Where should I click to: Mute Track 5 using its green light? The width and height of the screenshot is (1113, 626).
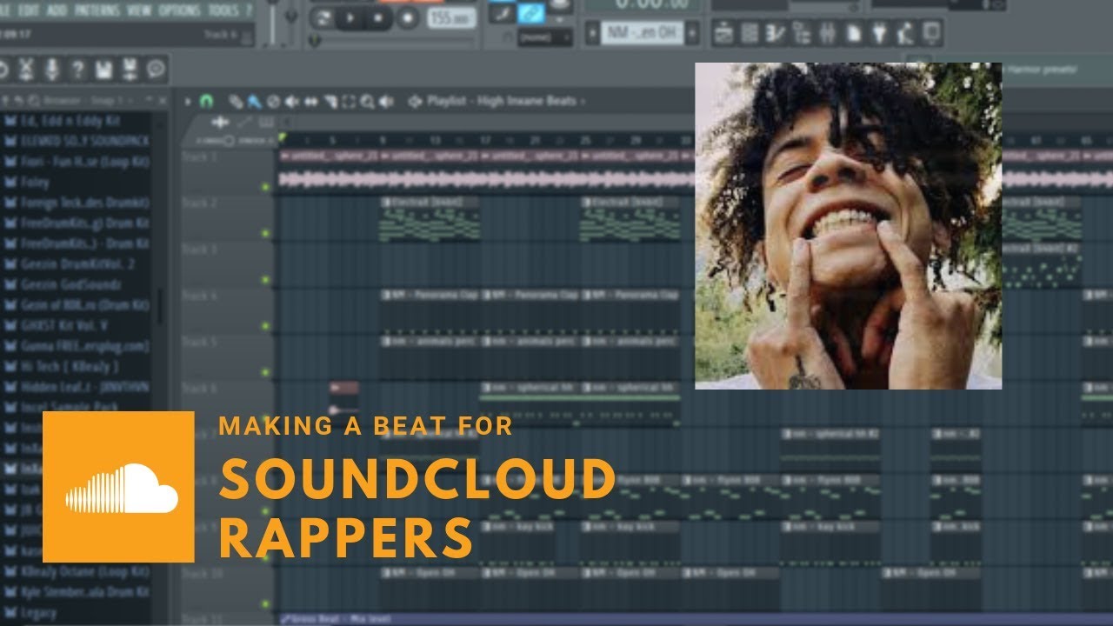265,372
